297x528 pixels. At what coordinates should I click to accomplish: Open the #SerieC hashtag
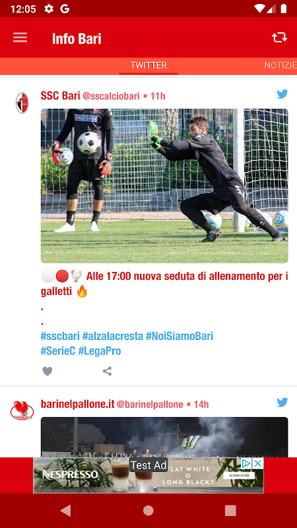[x=58, y=351]
